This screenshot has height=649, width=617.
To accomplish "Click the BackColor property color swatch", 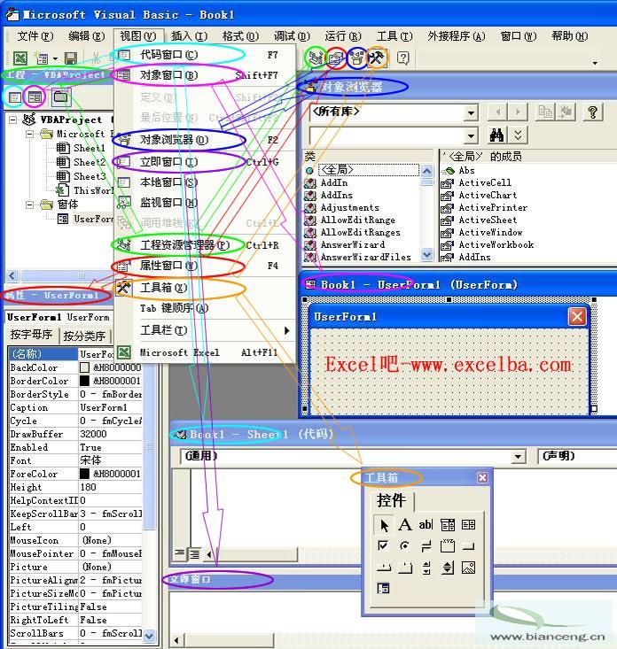I will [85, 367].
